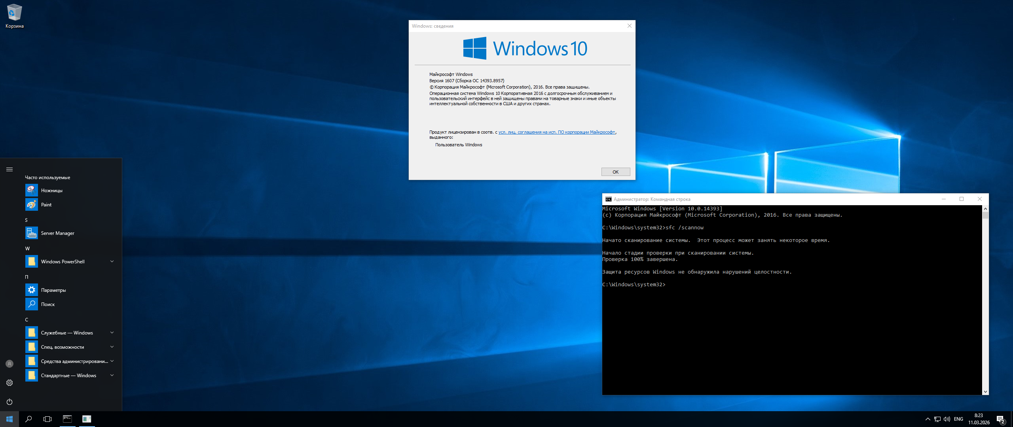Viewport: 1013px width, 427px height.
Task: Click ENG language indicator in tray
Action: (958, 419)
